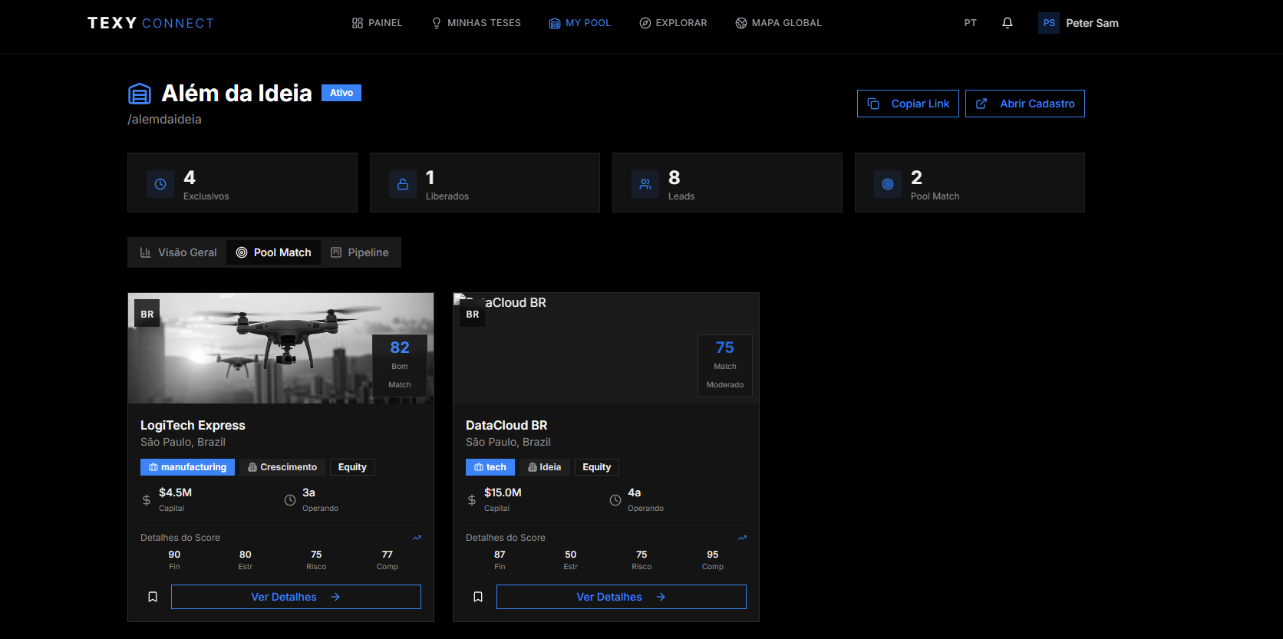Click the target icon on Pool Match card
Viewport: 1283px width, 639px height.
tap(888, 184)
